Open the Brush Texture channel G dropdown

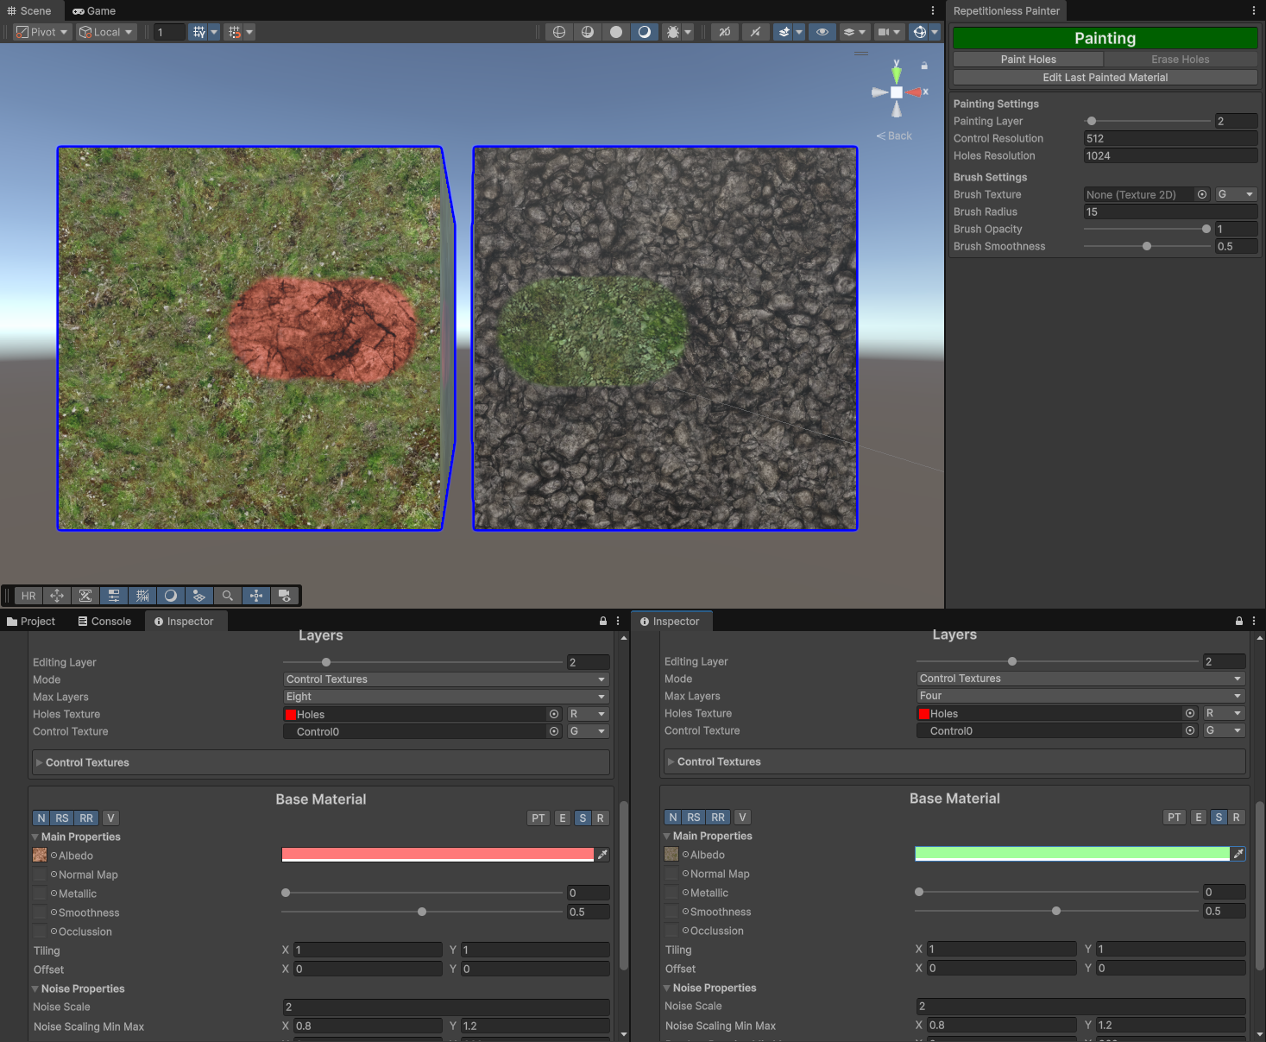(x=1235, y=194)
